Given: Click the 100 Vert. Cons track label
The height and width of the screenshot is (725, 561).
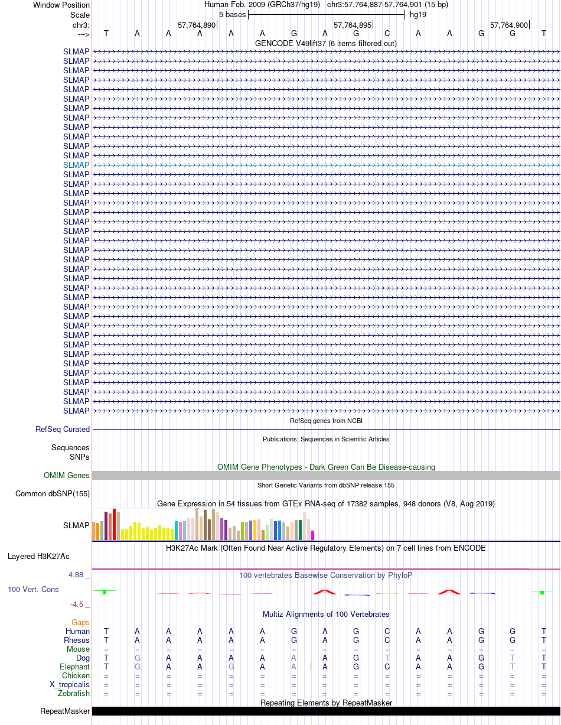Looking at the screenshot, I should (x=33, y=590).
